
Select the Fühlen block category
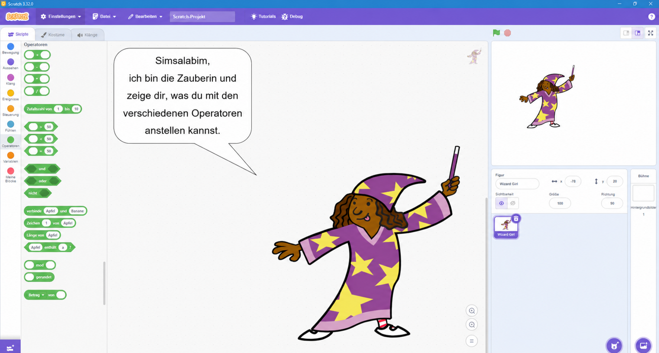(x=11, y=126)
